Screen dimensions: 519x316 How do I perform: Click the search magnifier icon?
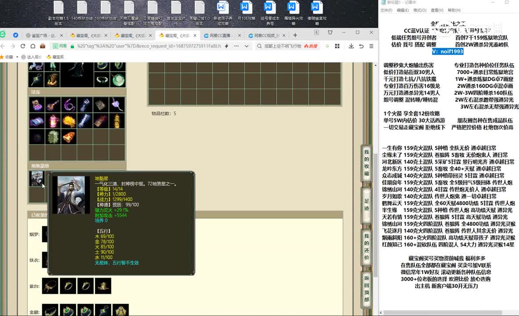pyautogui.click(x=259, y=46)
